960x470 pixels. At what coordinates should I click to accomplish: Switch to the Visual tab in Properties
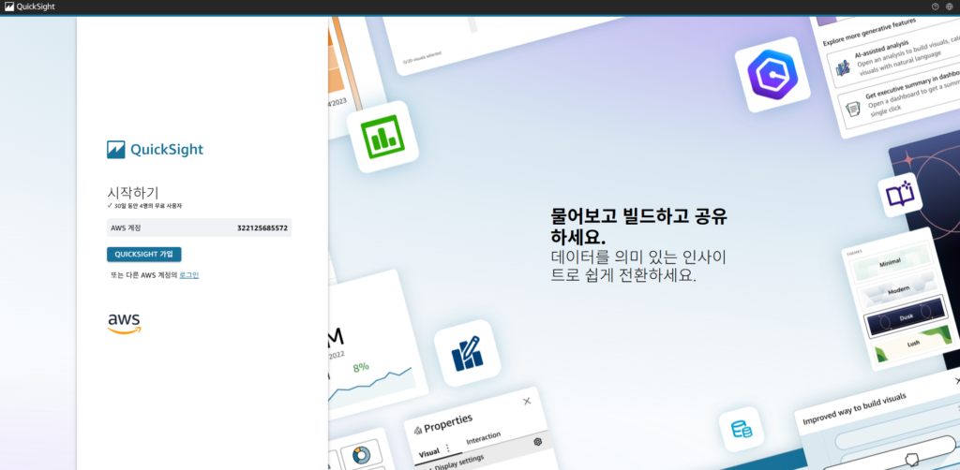pyautogui.click(x=428, y=452)
